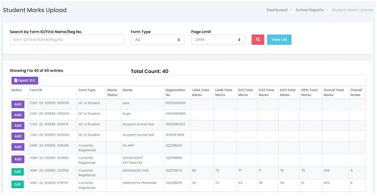Click the name cell 'Rupa'
This screenshot has height=196, width=377.
(127, 114)
